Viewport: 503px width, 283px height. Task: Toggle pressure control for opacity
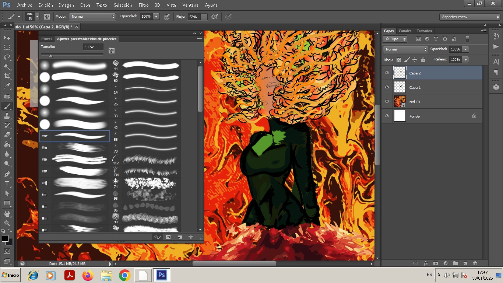[167, 17]
